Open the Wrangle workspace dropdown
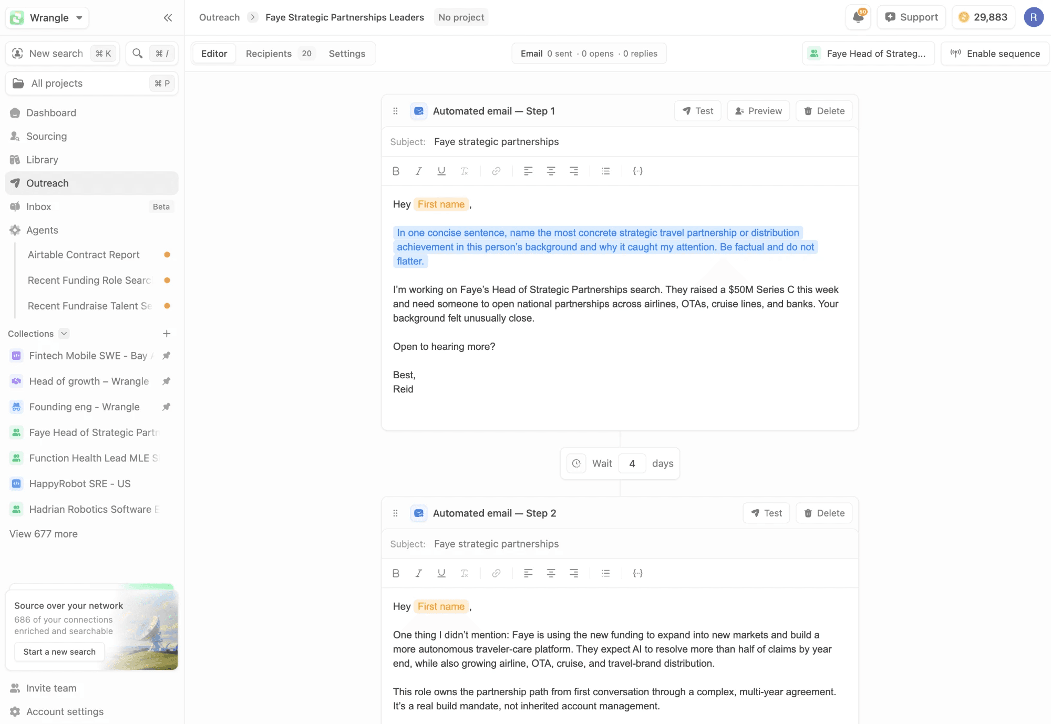Screen dimensions: 1051x724 (x=47, y=18)
